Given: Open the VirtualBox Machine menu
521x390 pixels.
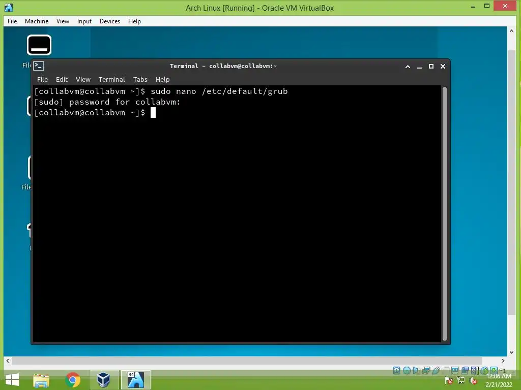Looking at the screenshot, I should pyautogui.click(x=37, y=21).
